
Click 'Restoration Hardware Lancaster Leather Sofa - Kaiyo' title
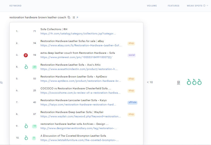click(x=74, y=100)
